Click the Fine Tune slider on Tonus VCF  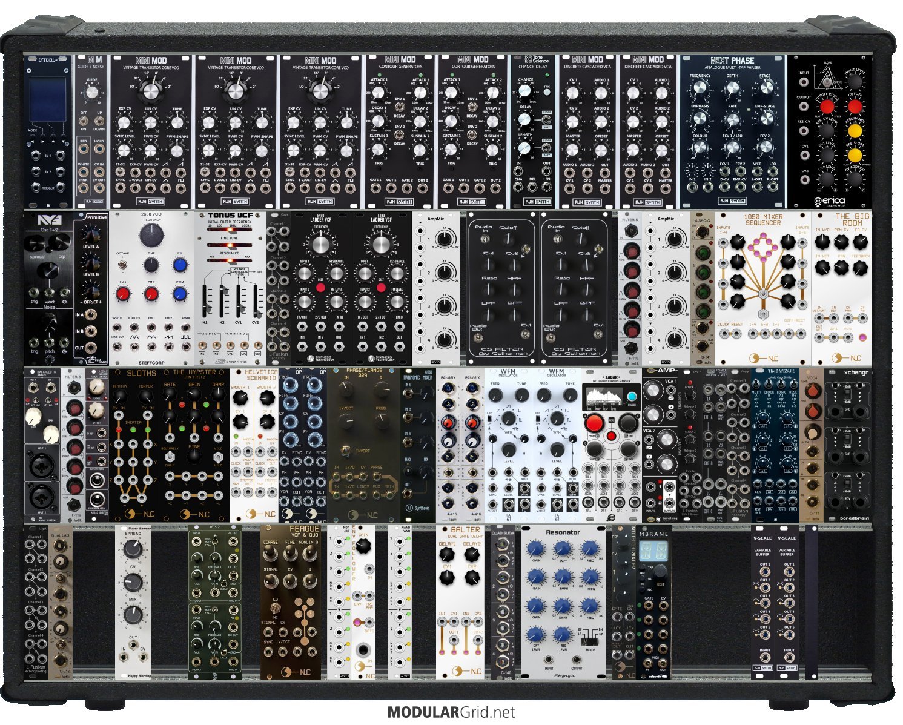point(230,245)
